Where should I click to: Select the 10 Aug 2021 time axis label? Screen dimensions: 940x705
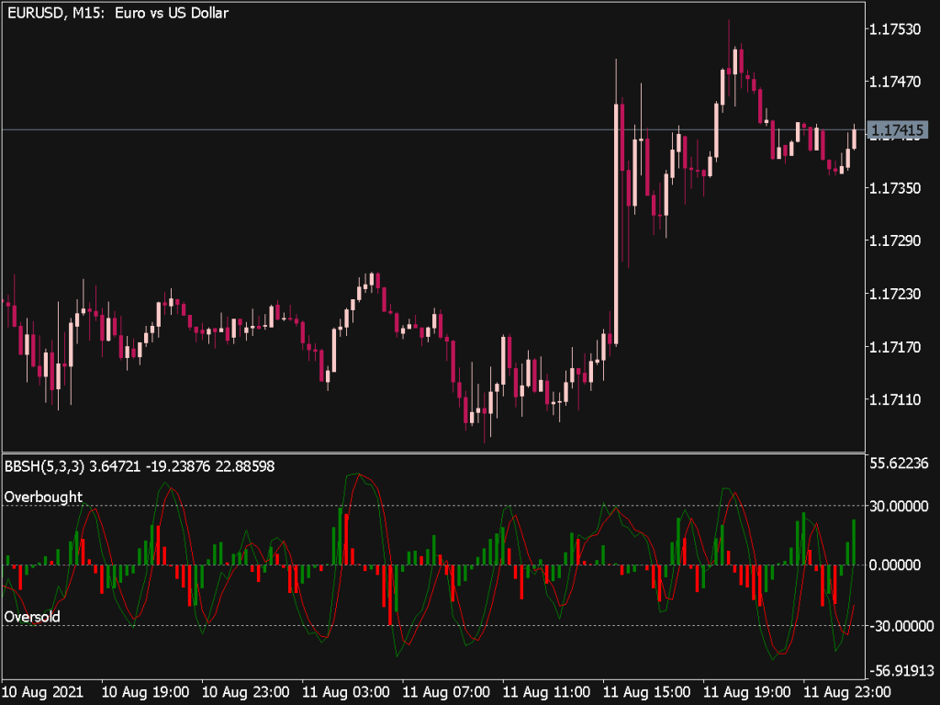43,692
